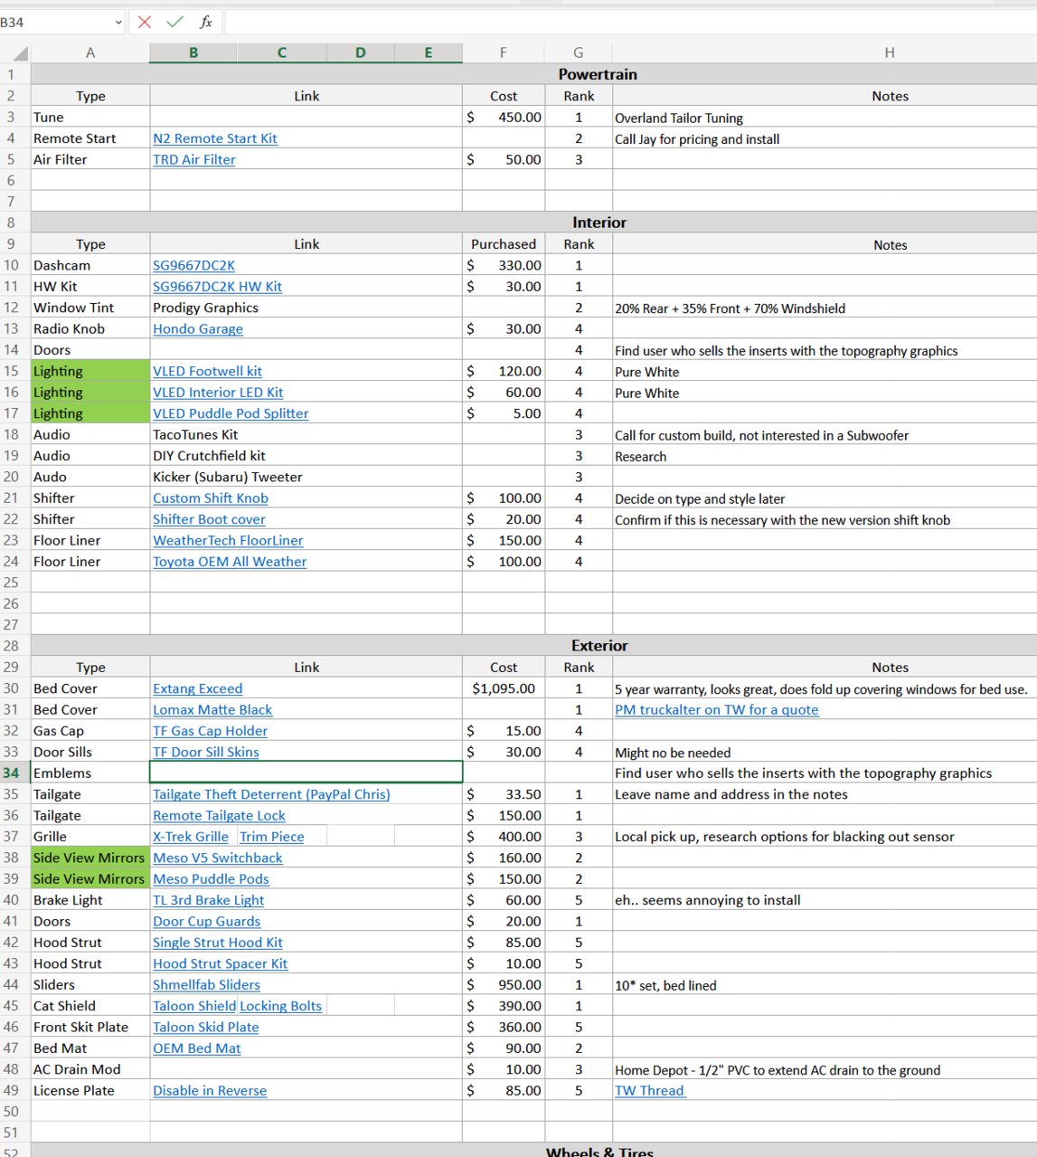The image size is (1037, 1157).
Task: Open the Taloon Skid Plate link
Action: [x=206, y=1028]
